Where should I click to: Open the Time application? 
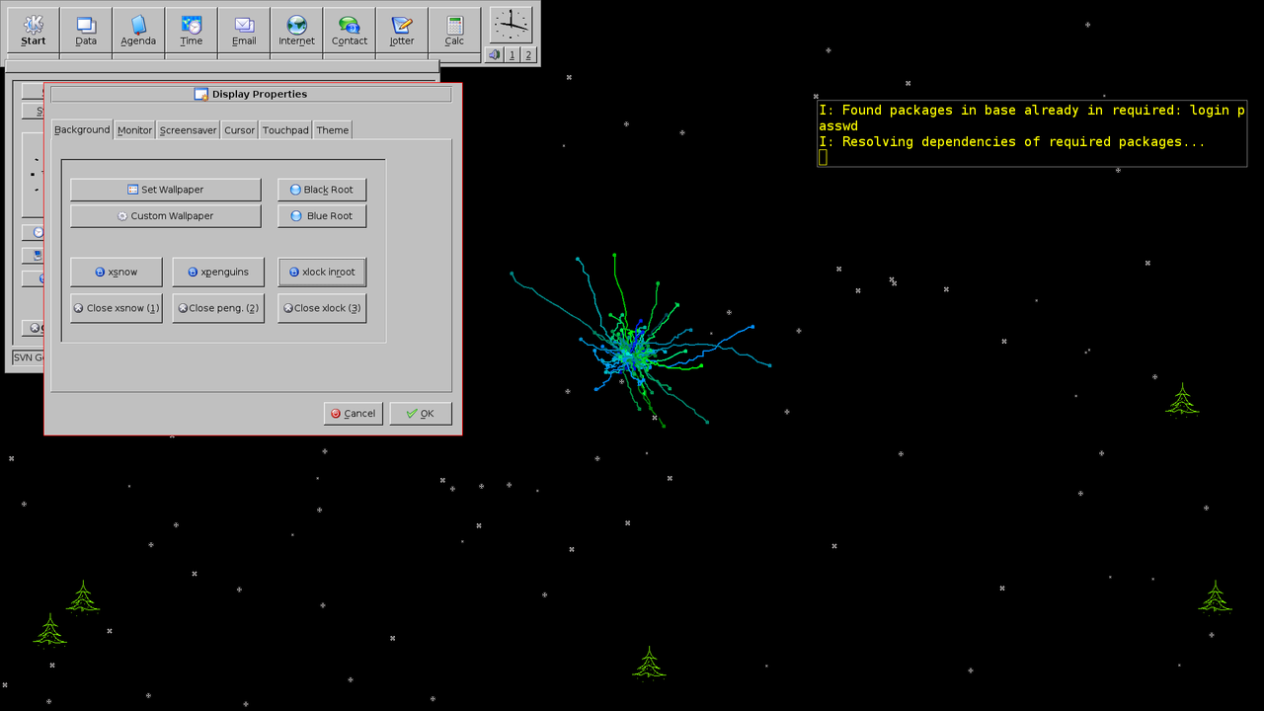[x=191, y=30]
